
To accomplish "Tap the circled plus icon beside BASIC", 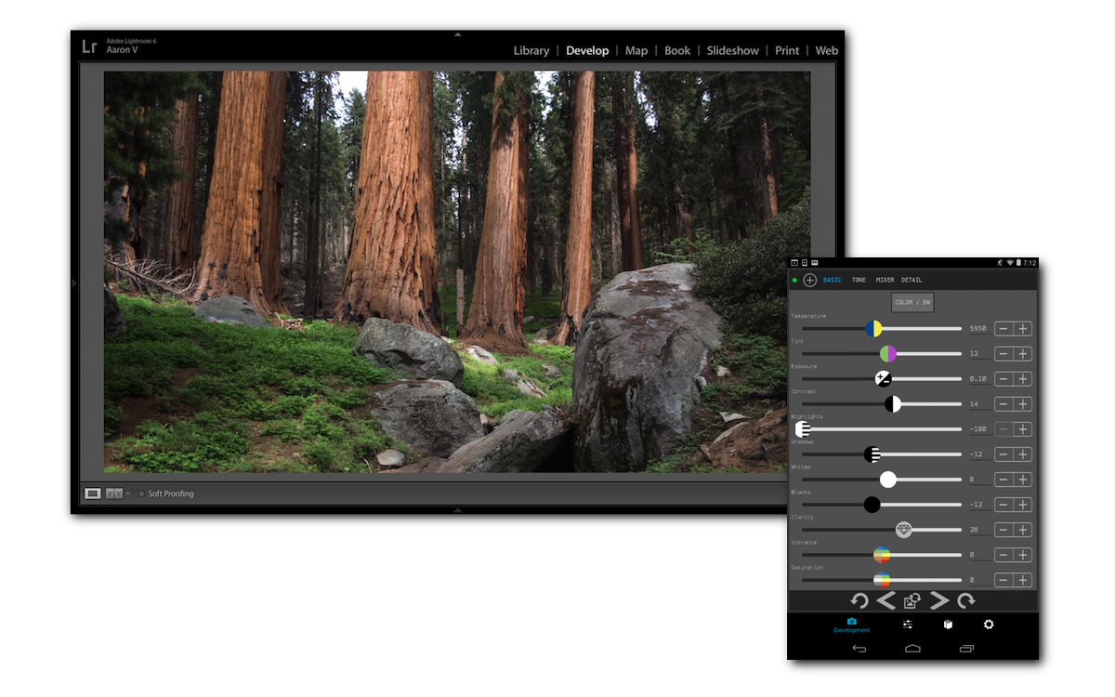I will [x=809, y=280].
